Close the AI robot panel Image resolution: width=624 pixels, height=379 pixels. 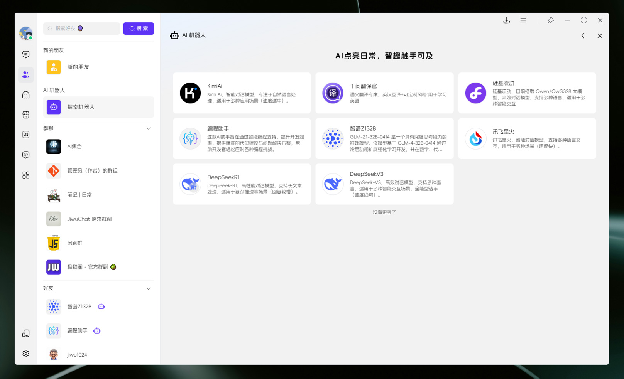[600, 36]
